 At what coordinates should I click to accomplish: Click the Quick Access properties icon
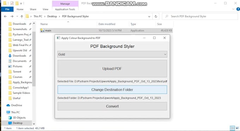pyautogui.click(x=12, y=3)
